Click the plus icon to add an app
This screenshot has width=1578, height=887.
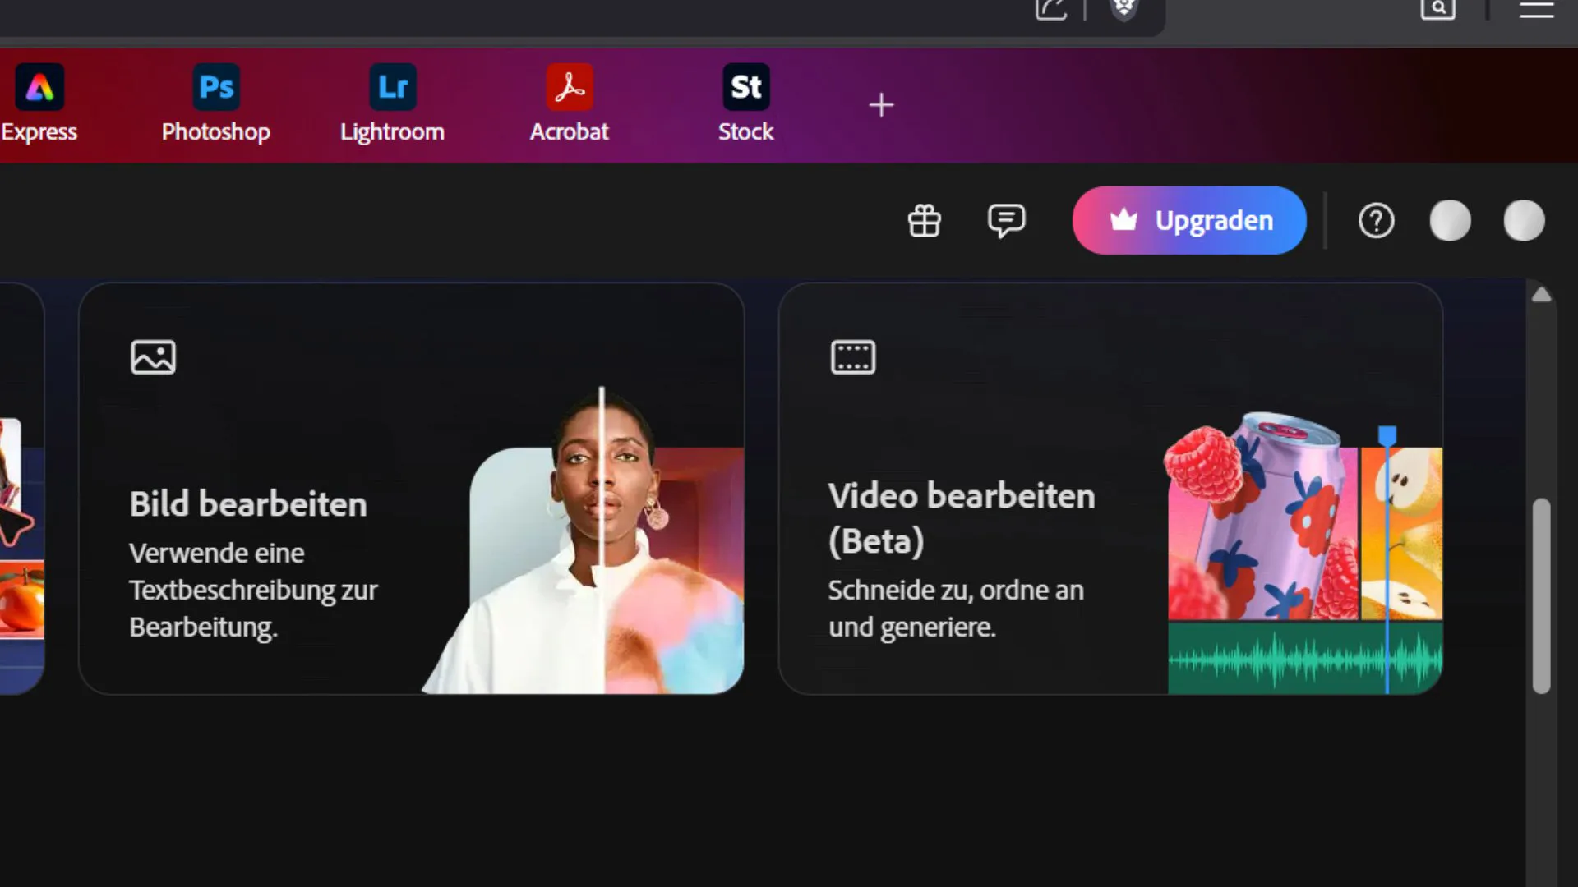881,105
